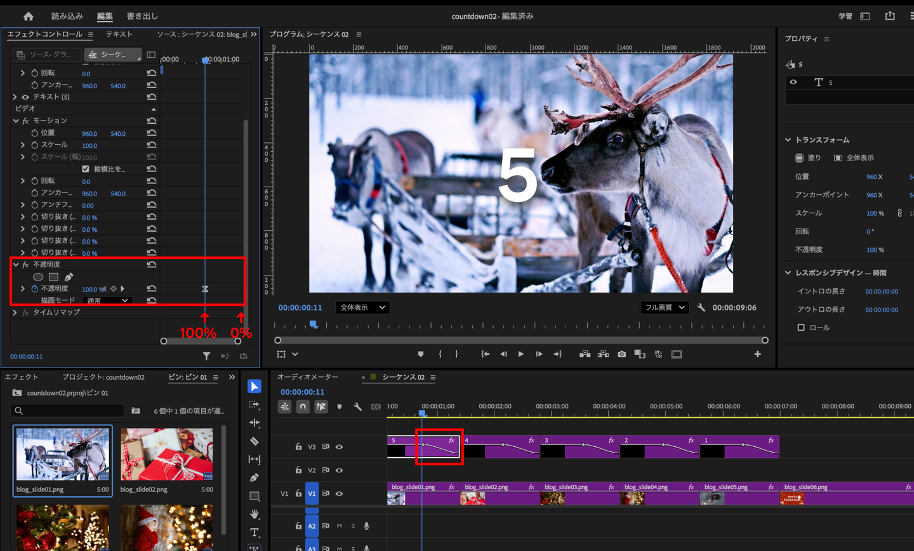Open the program monitor settings wrench
Viewport: 914px width, 551px height.
(701, 307)
